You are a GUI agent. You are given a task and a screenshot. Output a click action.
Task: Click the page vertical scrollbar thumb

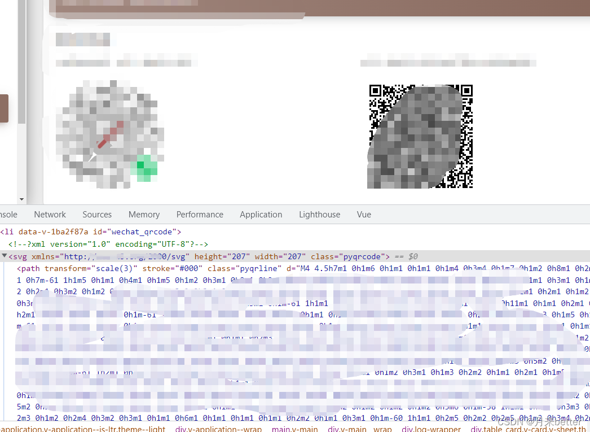click(x=22, y=62)
